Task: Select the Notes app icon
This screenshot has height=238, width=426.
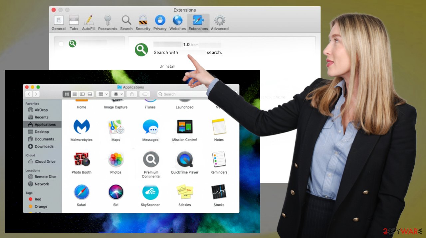Action: coord(219,127)
